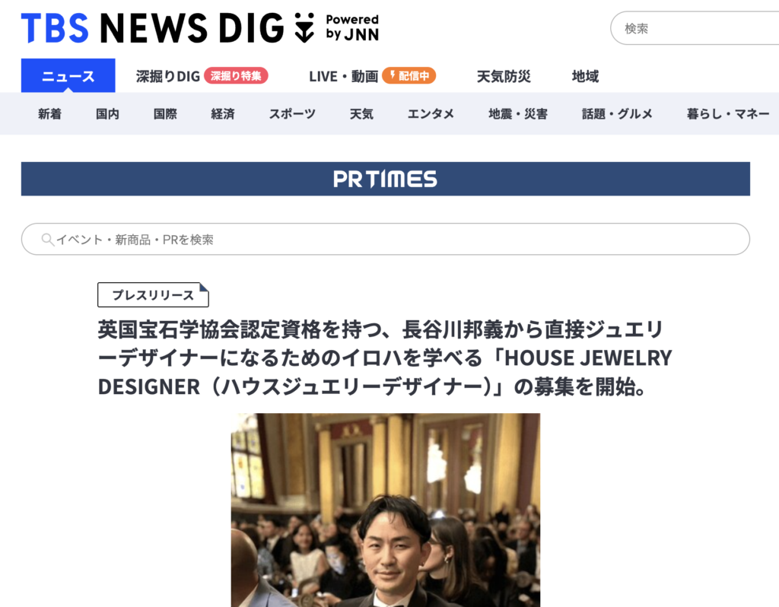This screenshot has height=607, width=779.
Task: Click the プレスリリース label tag
Action: 153,295
